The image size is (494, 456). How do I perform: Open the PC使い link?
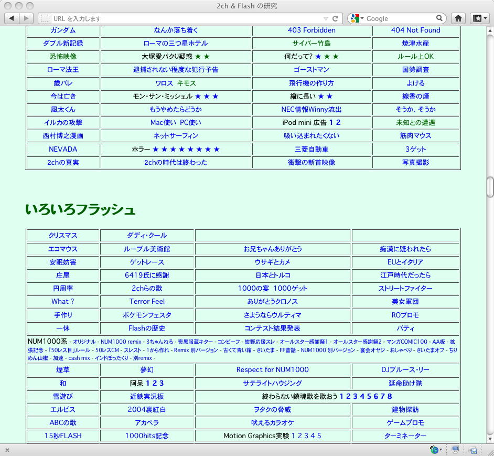pos(190,123)
